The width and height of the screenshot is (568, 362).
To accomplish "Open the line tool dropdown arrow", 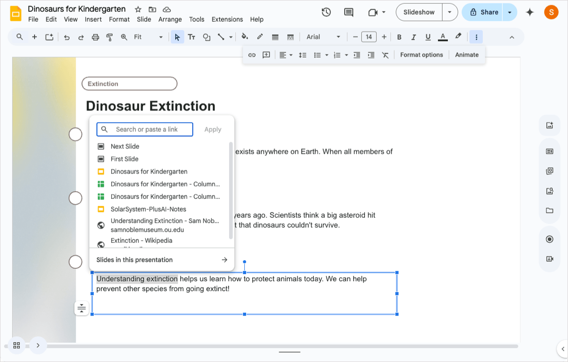I will click(x=231, y=37).
